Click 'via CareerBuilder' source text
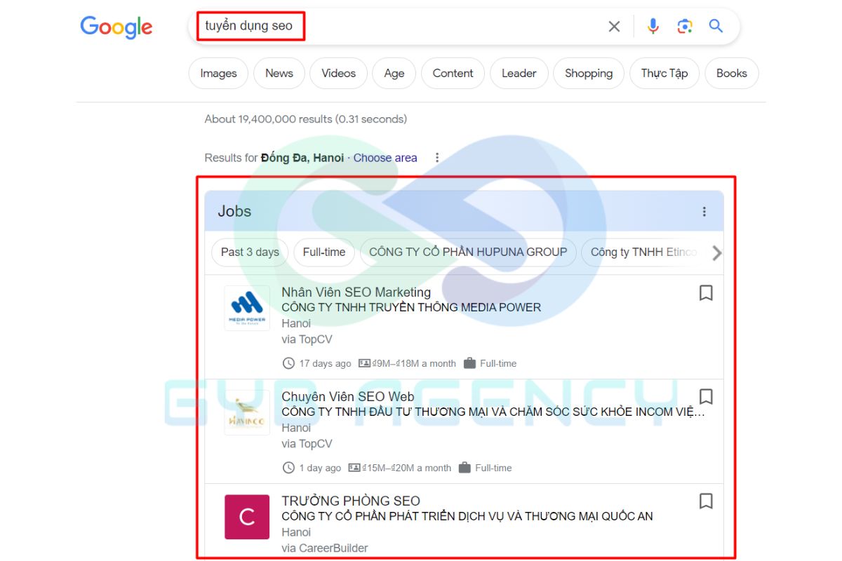Viewport: 842px width, 561px height. click(325, 548)
